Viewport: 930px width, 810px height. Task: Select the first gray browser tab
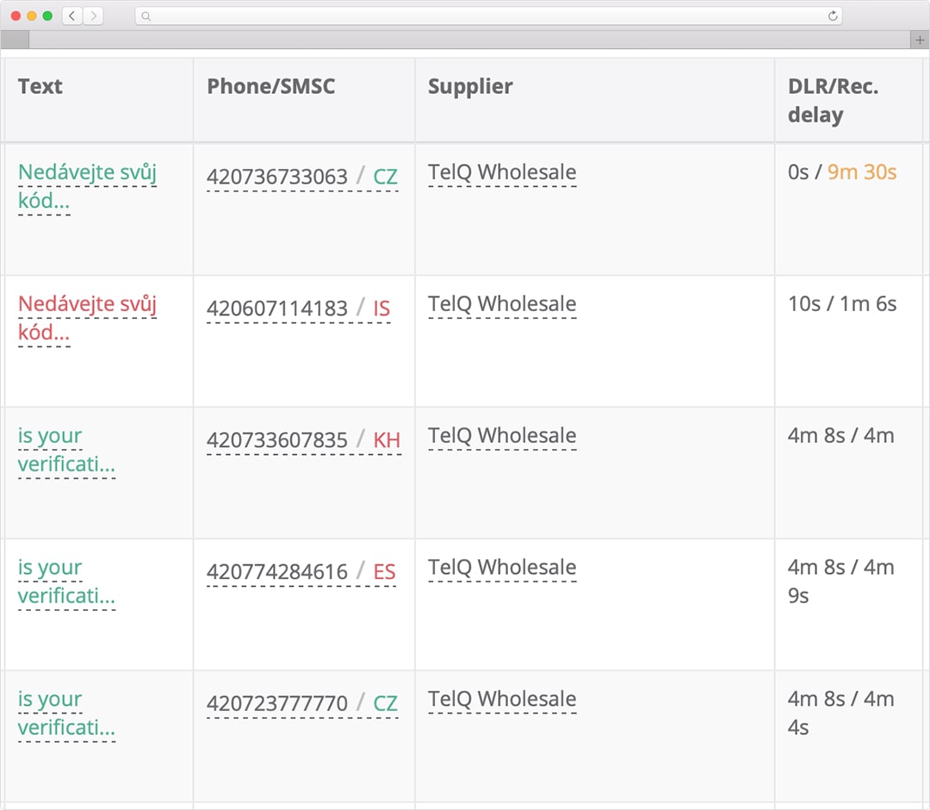click(15, 40)
